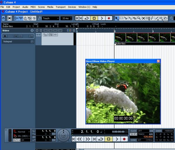Select the Range Selection tool

121,18
